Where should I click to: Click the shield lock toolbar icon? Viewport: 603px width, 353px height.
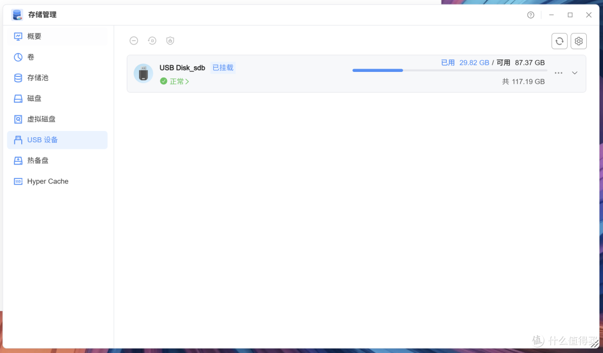pos(170,40)
